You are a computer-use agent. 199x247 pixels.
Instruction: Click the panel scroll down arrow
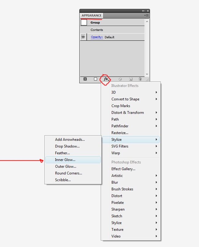pos(147,74)
